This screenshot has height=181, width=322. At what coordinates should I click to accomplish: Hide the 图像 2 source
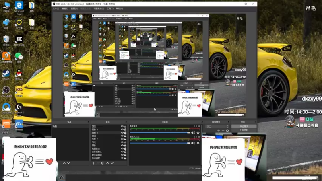pos(122,139)
